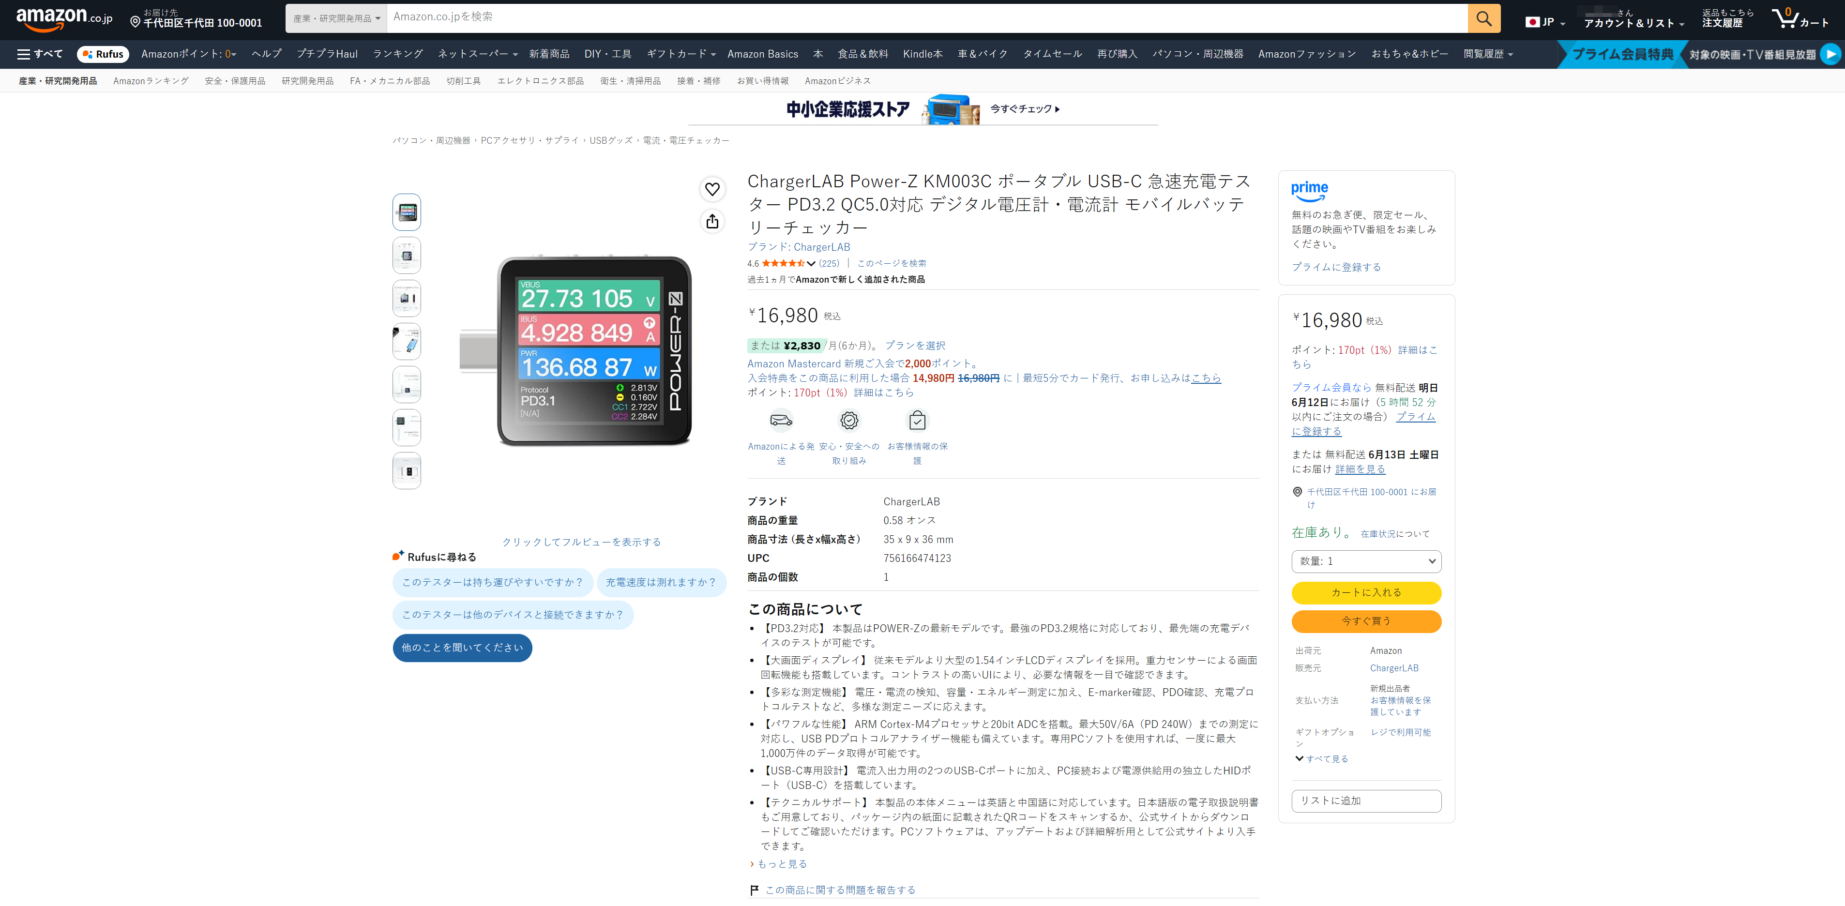
Task: Click the 在庫状況について link
Action: coord(1394,534)
